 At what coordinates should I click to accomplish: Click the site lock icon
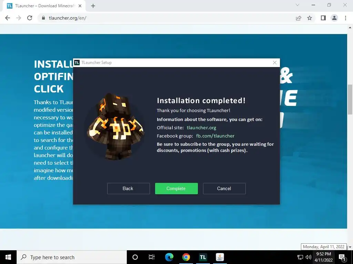pyautogui.click(x=43, y=18)
